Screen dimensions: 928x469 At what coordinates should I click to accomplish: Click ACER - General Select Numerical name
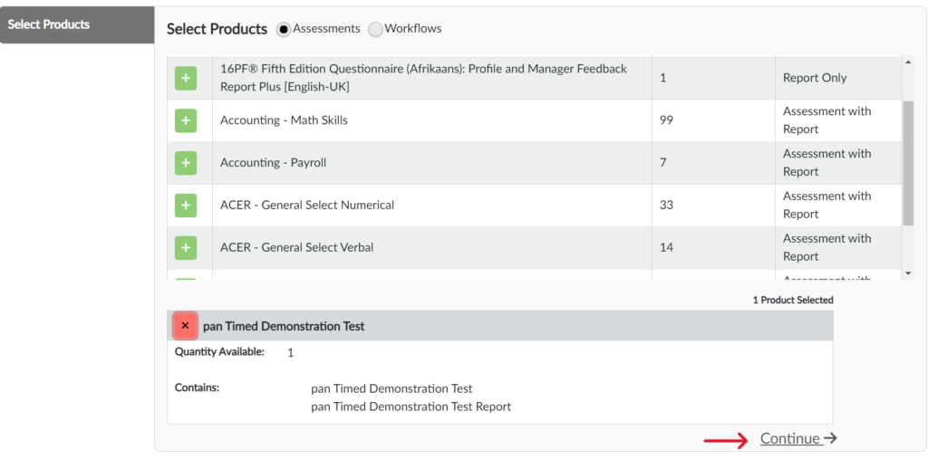[x=306, y=206]
